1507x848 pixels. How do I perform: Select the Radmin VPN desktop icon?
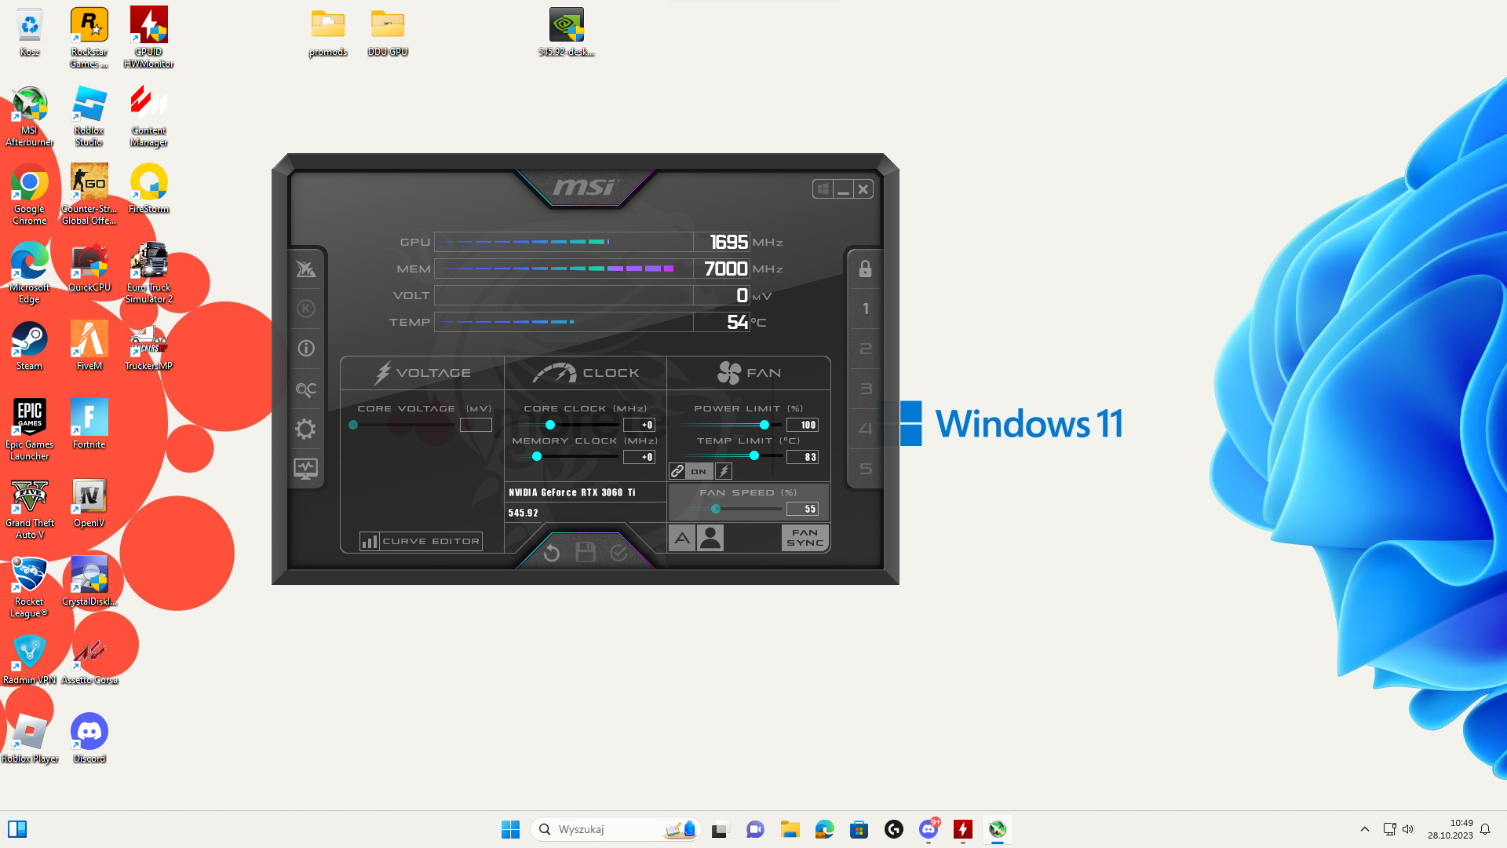click(x=29, y=660)
